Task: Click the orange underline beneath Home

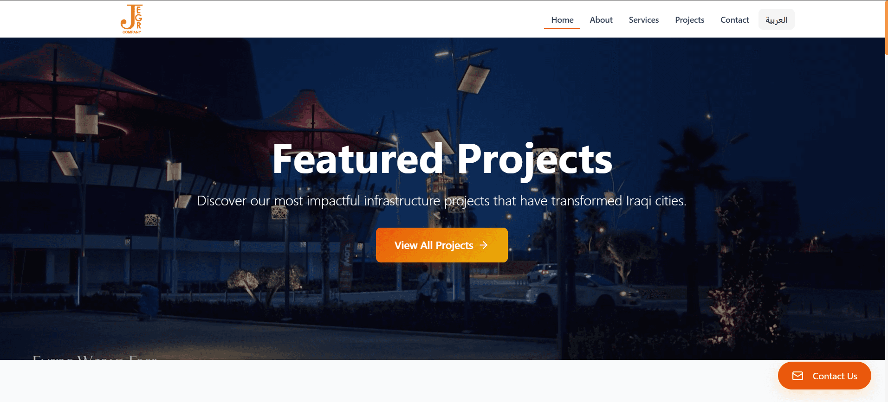Action: click(x=562, y=28)
